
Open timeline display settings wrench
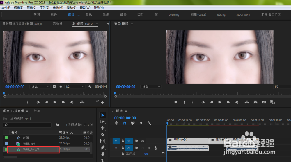(x=149, y=123)
